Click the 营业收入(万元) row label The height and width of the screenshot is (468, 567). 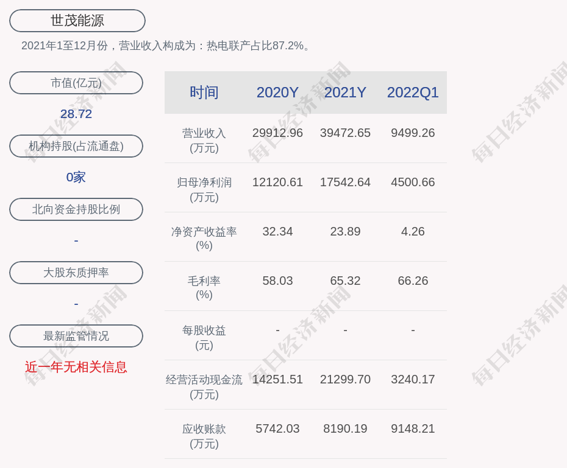coord(204,140)
